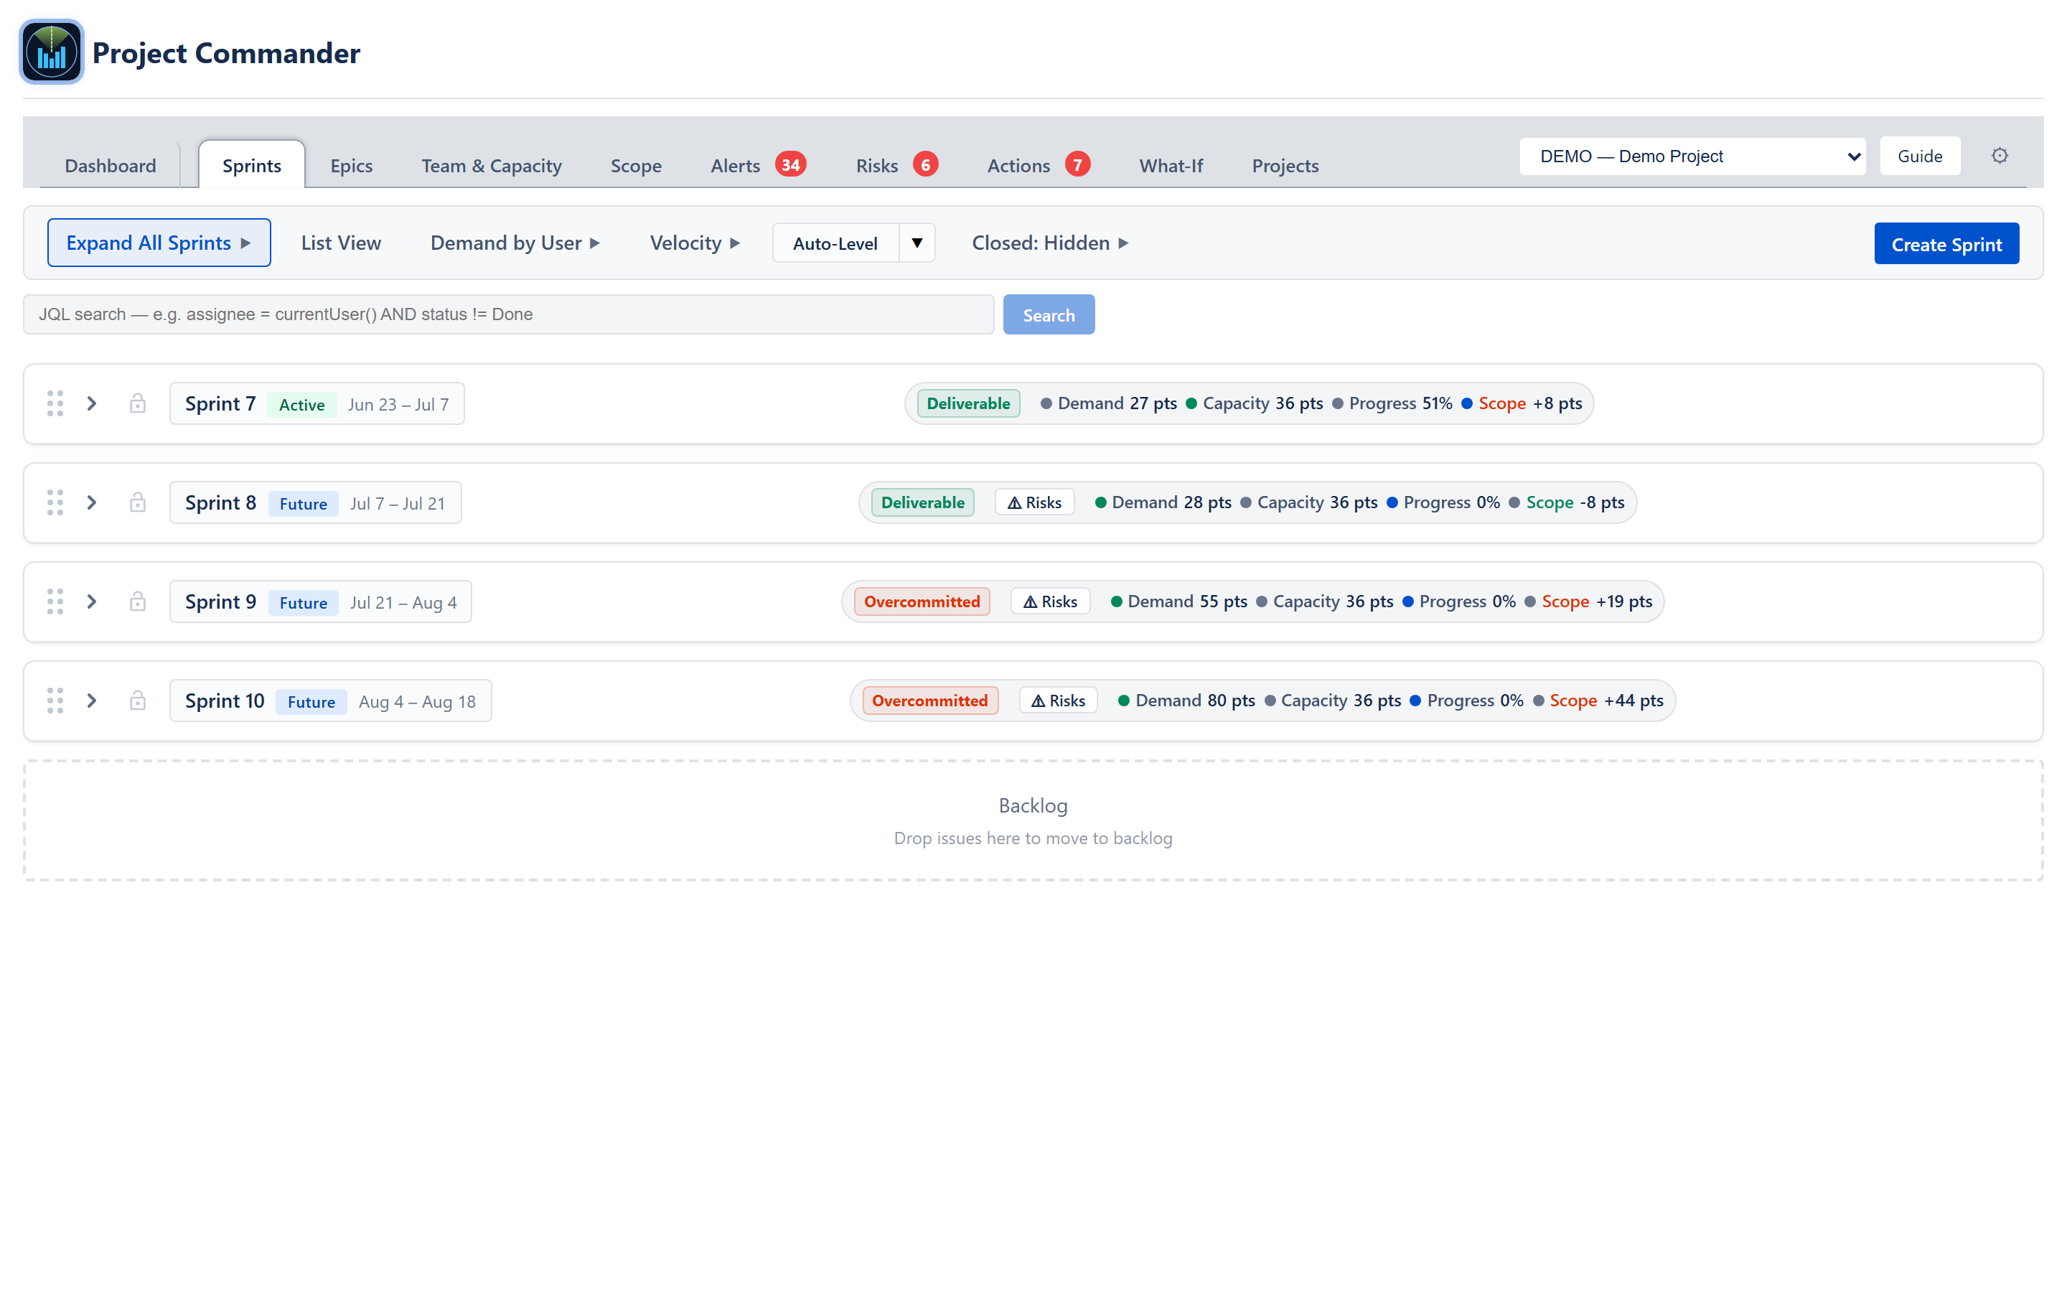Go to the Team & Capacity tab
Screen dimensions: 2067x1292
pos(491,165)
